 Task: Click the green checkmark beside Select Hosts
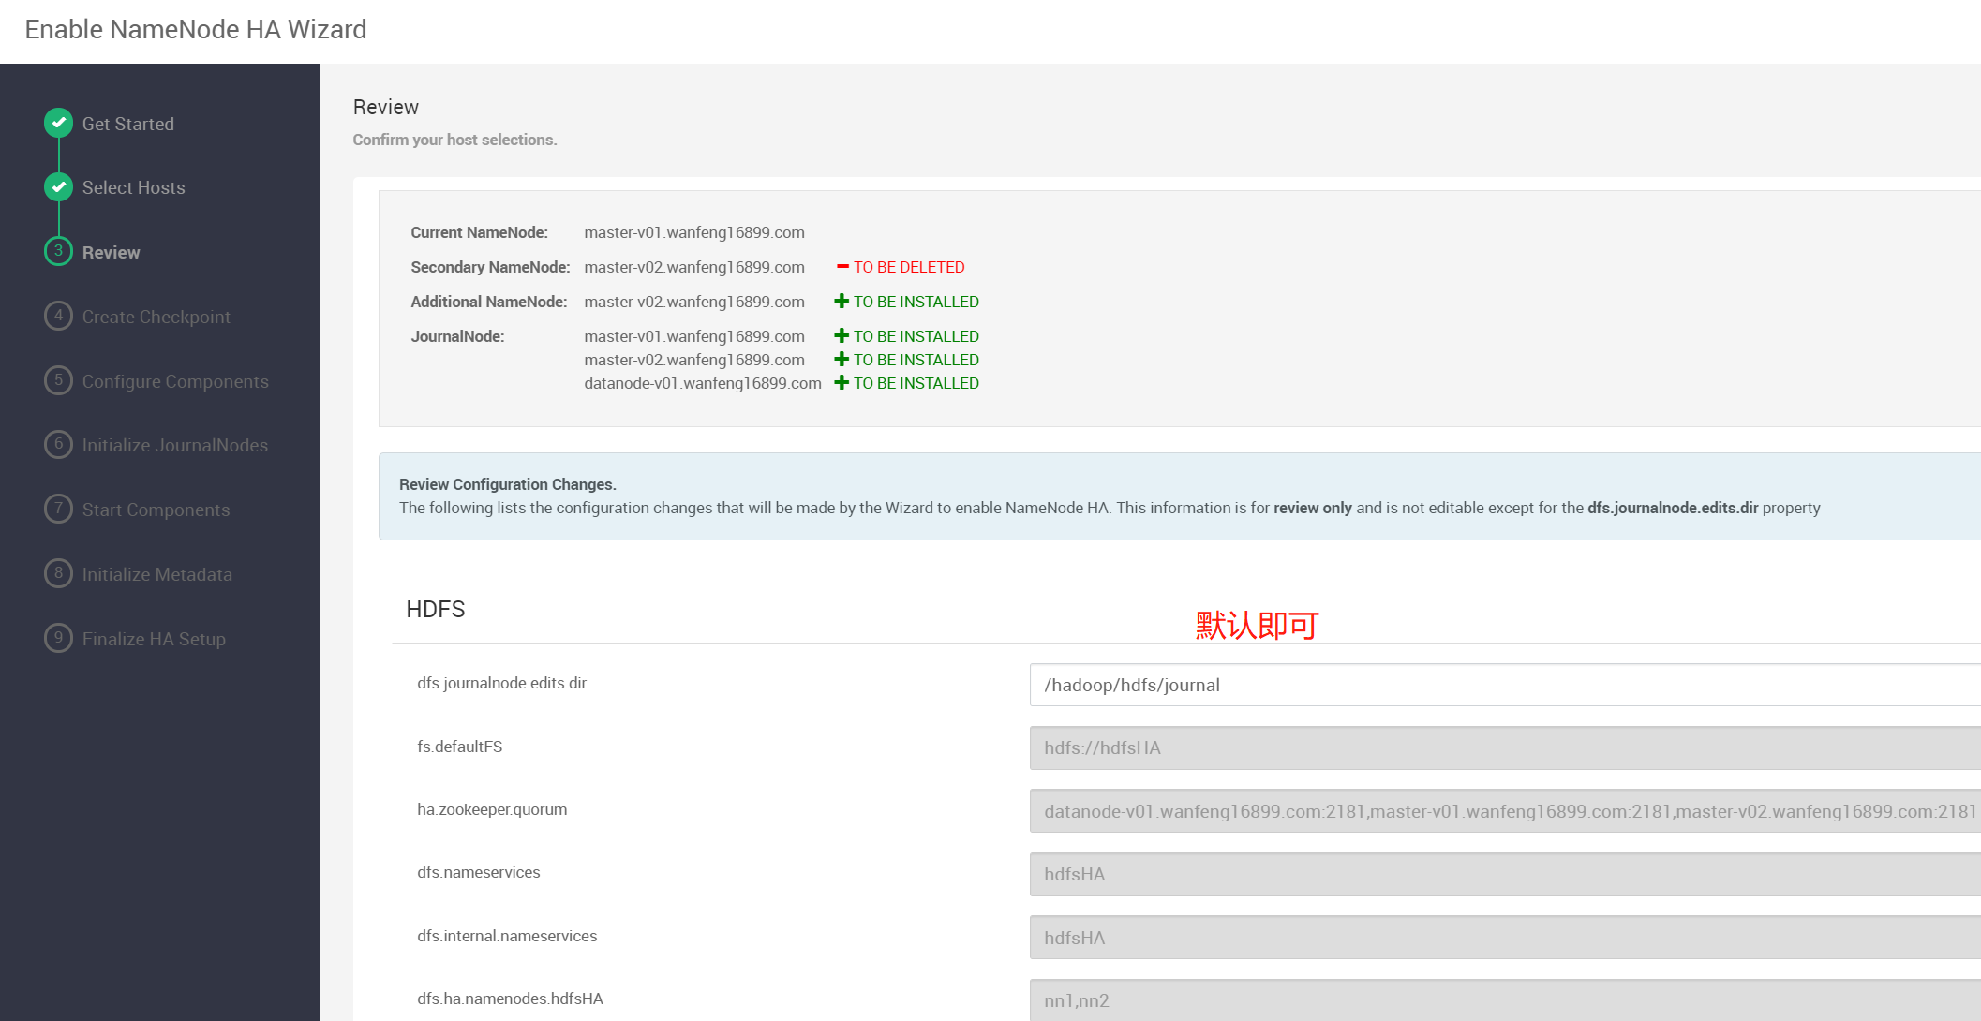[58, 187]
